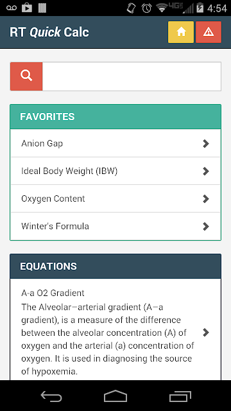Tap the barcode icon in status bar
Screen dimensions: 231x411
point(42,8)
